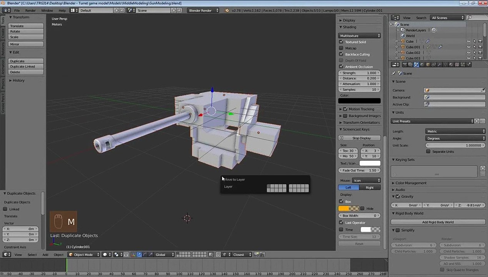Click the OpenGL render image camera icon
Image resolution: width=488 pixels, height=277 pixels.
point(256,254)
